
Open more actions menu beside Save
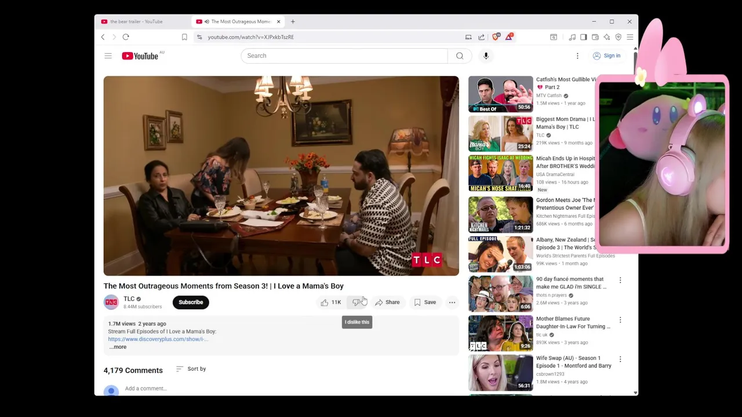(x=452, y=302)
